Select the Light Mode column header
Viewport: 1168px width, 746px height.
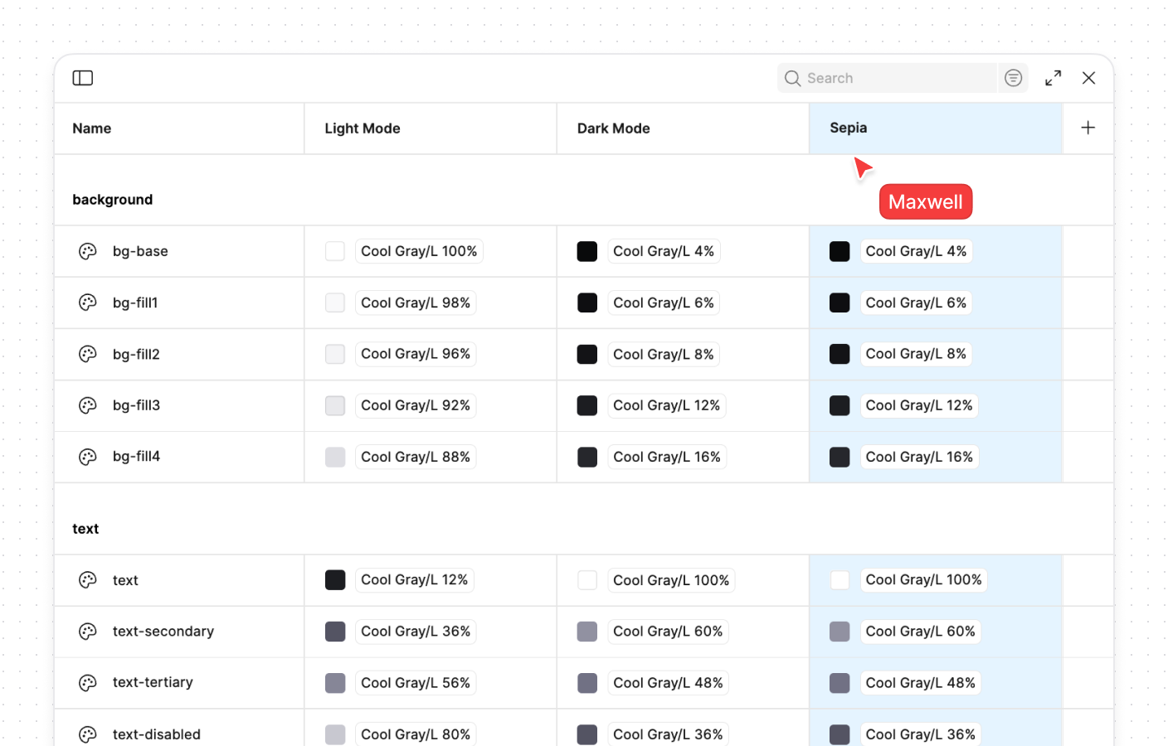point(363,128)
